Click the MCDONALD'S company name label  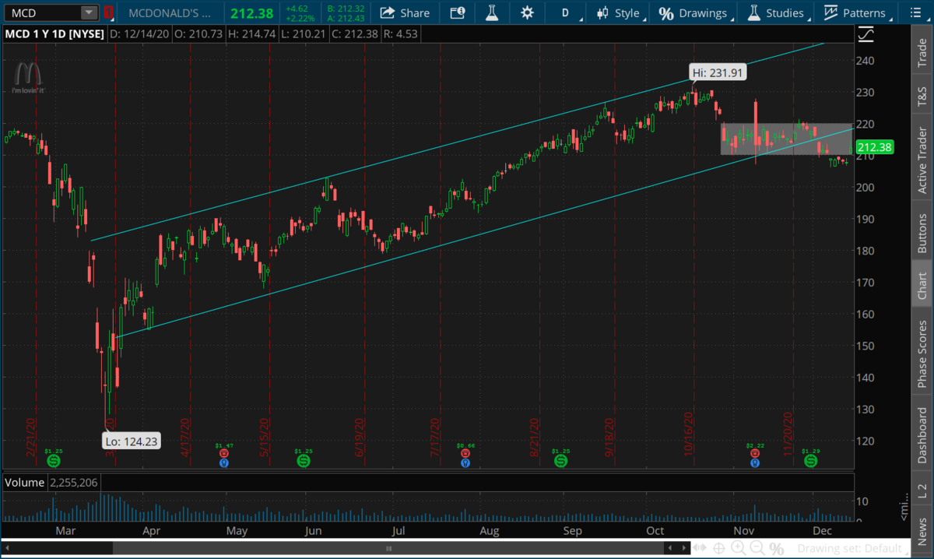point(170,13)
